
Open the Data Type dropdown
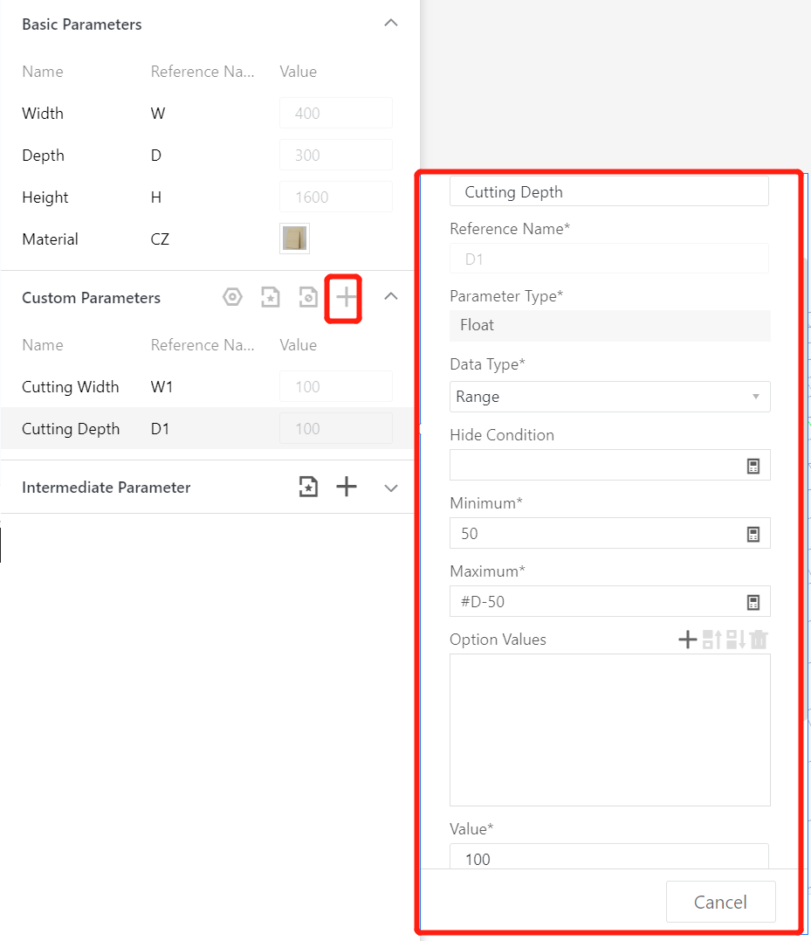pos(609,397)
